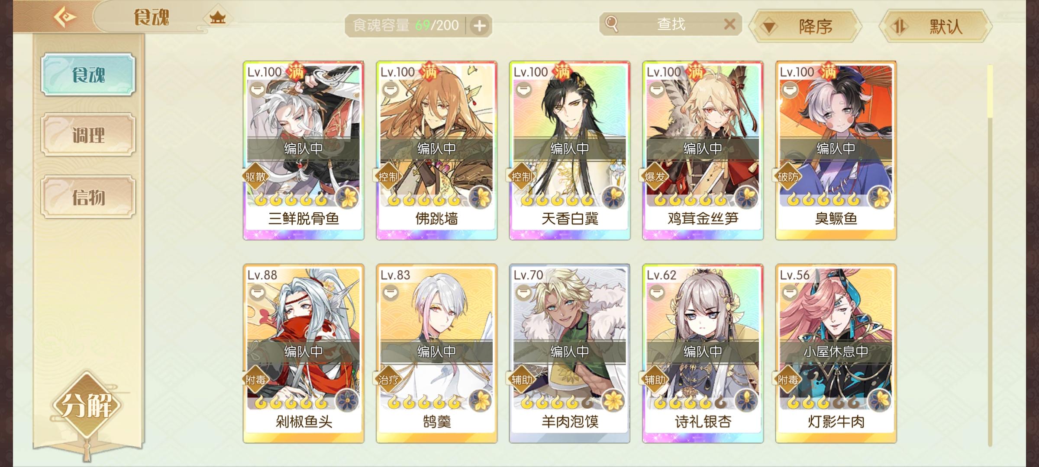Screen dimensions: 1039x467
Task: Click the vertical scrollbar on the right
Action: pyautogui.click(x=990, y=255)
